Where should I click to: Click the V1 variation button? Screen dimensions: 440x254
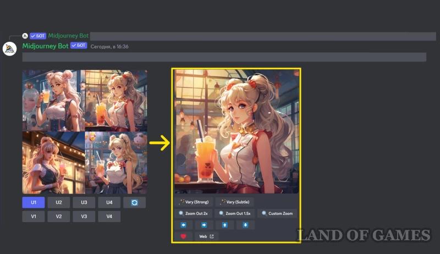pyautogui.click(x=34, y=217)
